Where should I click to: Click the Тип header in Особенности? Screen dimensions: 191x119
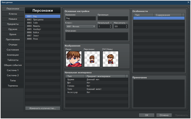pyautogui.click(x=143, y=15)
